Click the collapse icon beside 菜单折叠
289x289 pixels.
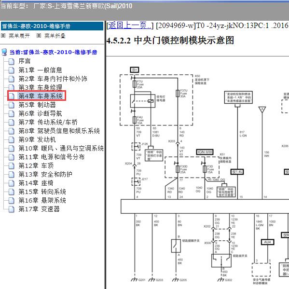[39, 35]
